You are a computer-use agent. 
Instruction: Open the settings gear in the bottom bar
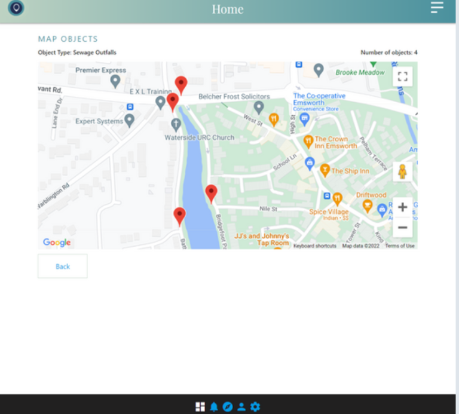255,407
